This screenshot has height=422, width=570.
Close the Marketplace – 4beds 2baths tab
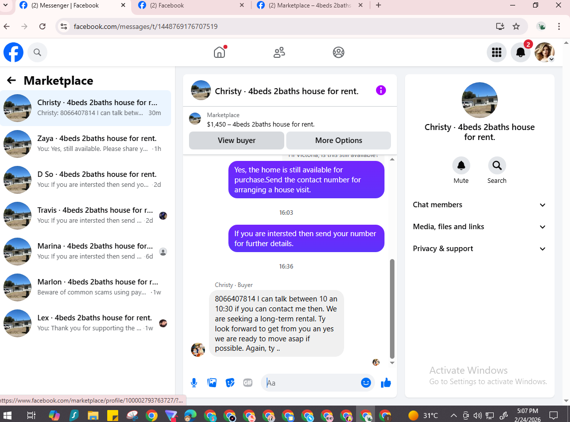[x=360, y=5]
